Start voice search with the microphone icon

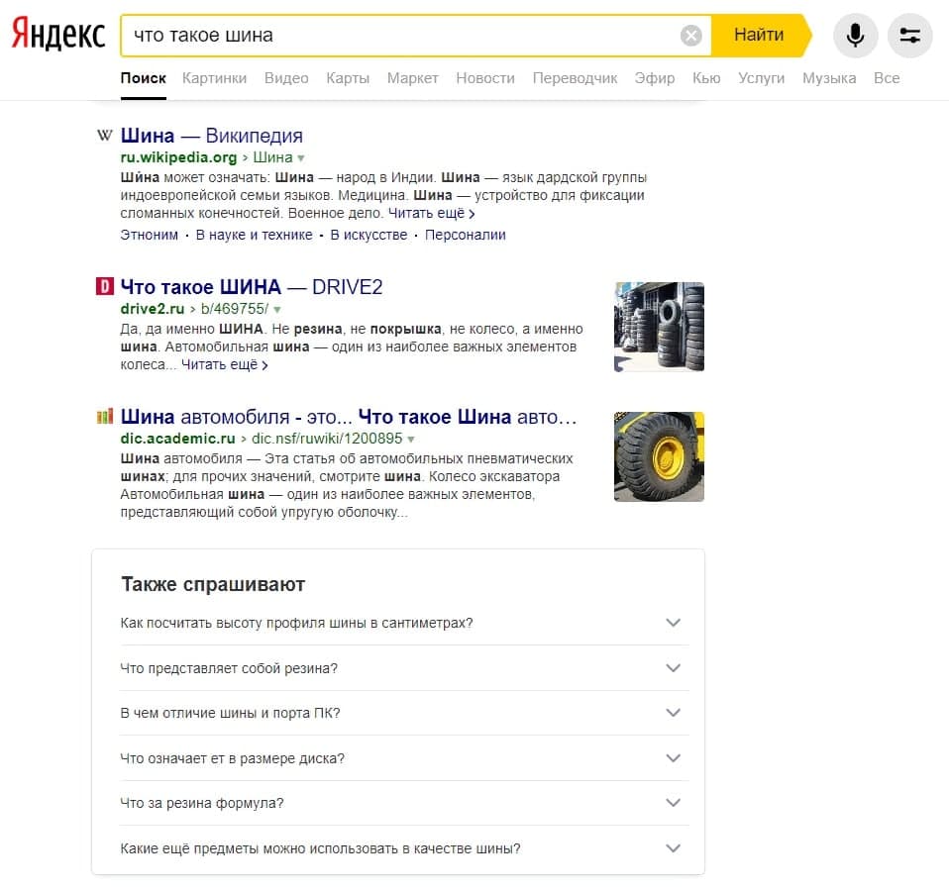pyautogui.click(x=855, y=35)
